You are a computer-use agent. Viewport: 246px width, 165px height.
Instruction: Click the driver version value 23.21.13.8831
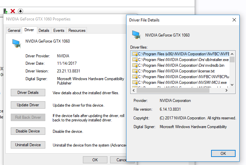tap(68, 71)
